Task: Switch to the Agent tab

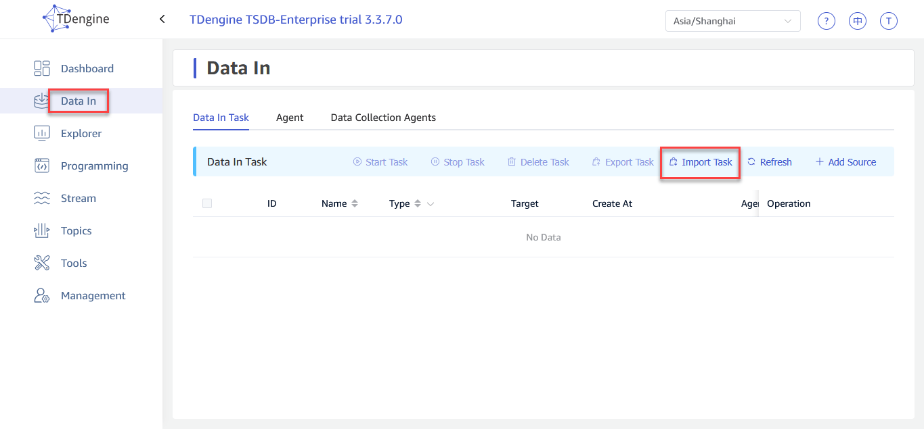Action: pos(290,118)
